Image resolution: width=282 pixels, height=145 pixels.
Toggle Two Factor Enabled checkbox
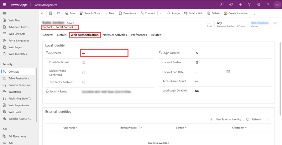84,82
